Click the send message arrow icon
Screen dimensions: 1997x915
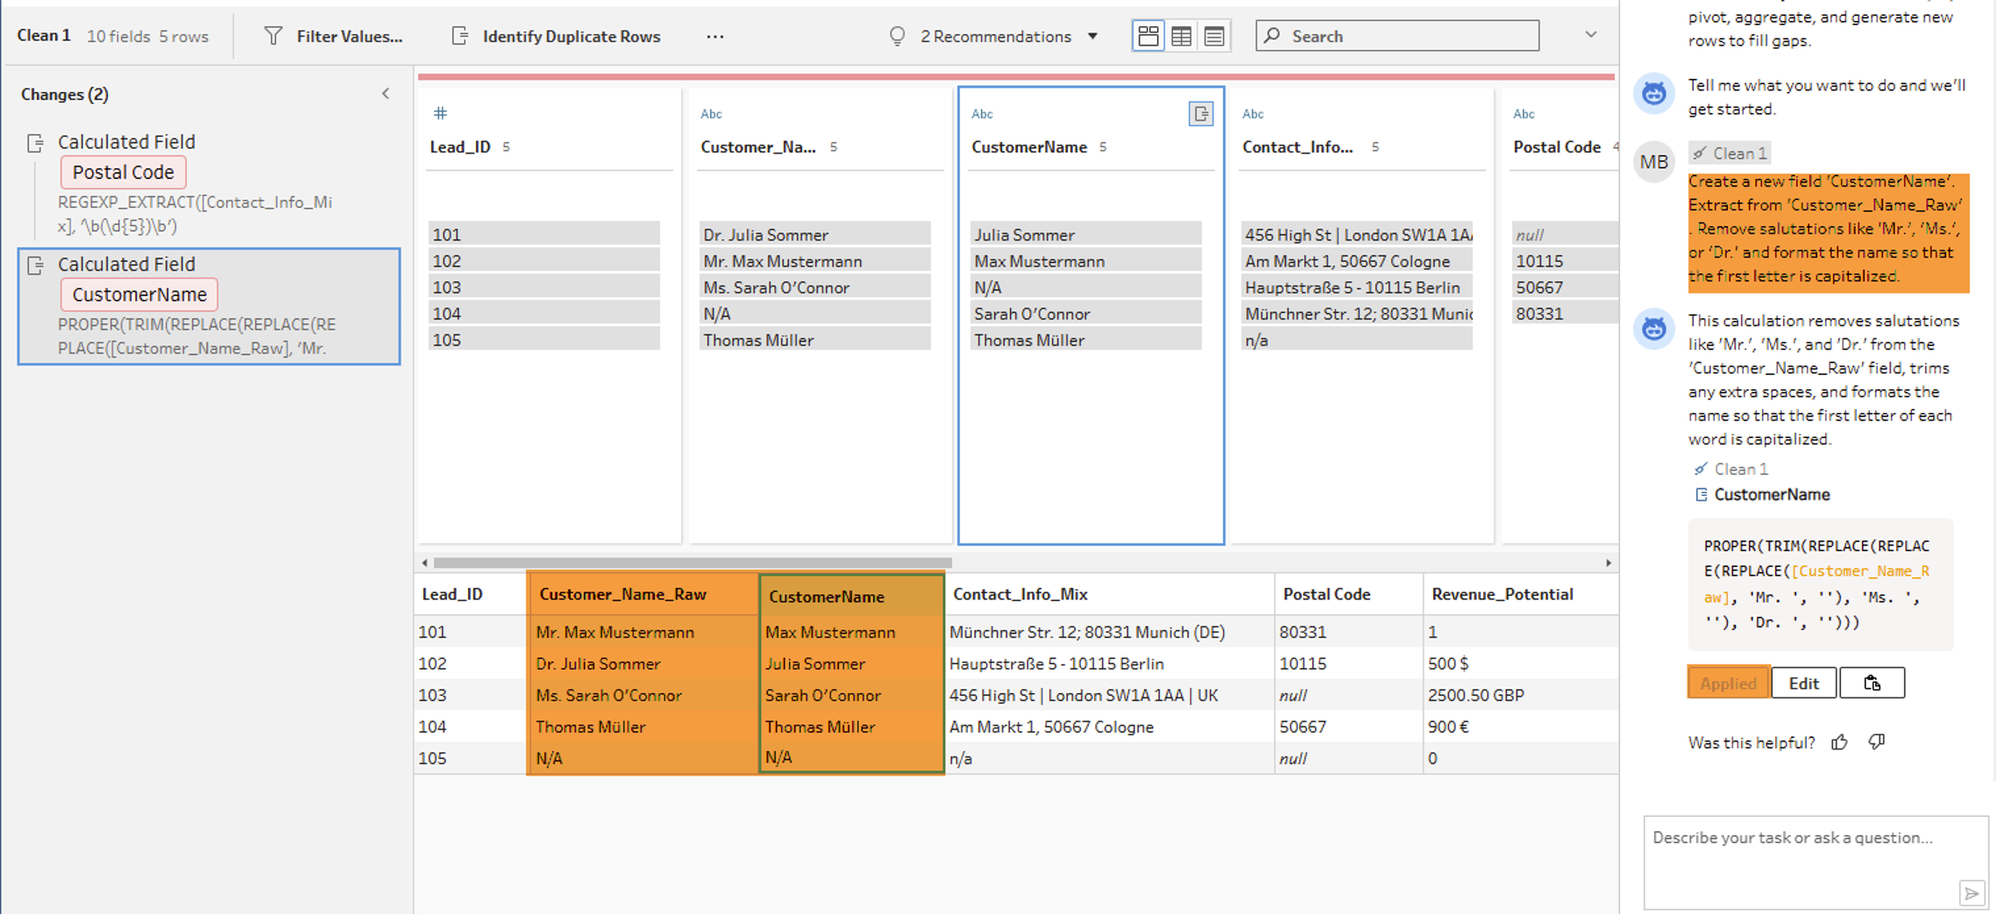[x=1971, y=893]
